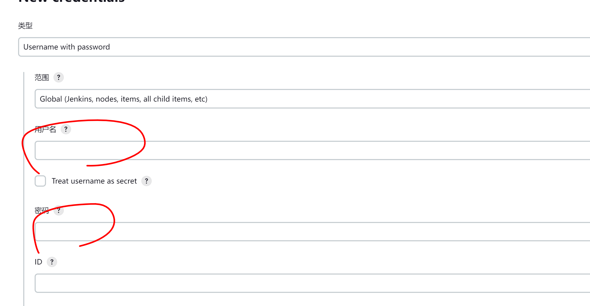Click the 类型 label

25,26
